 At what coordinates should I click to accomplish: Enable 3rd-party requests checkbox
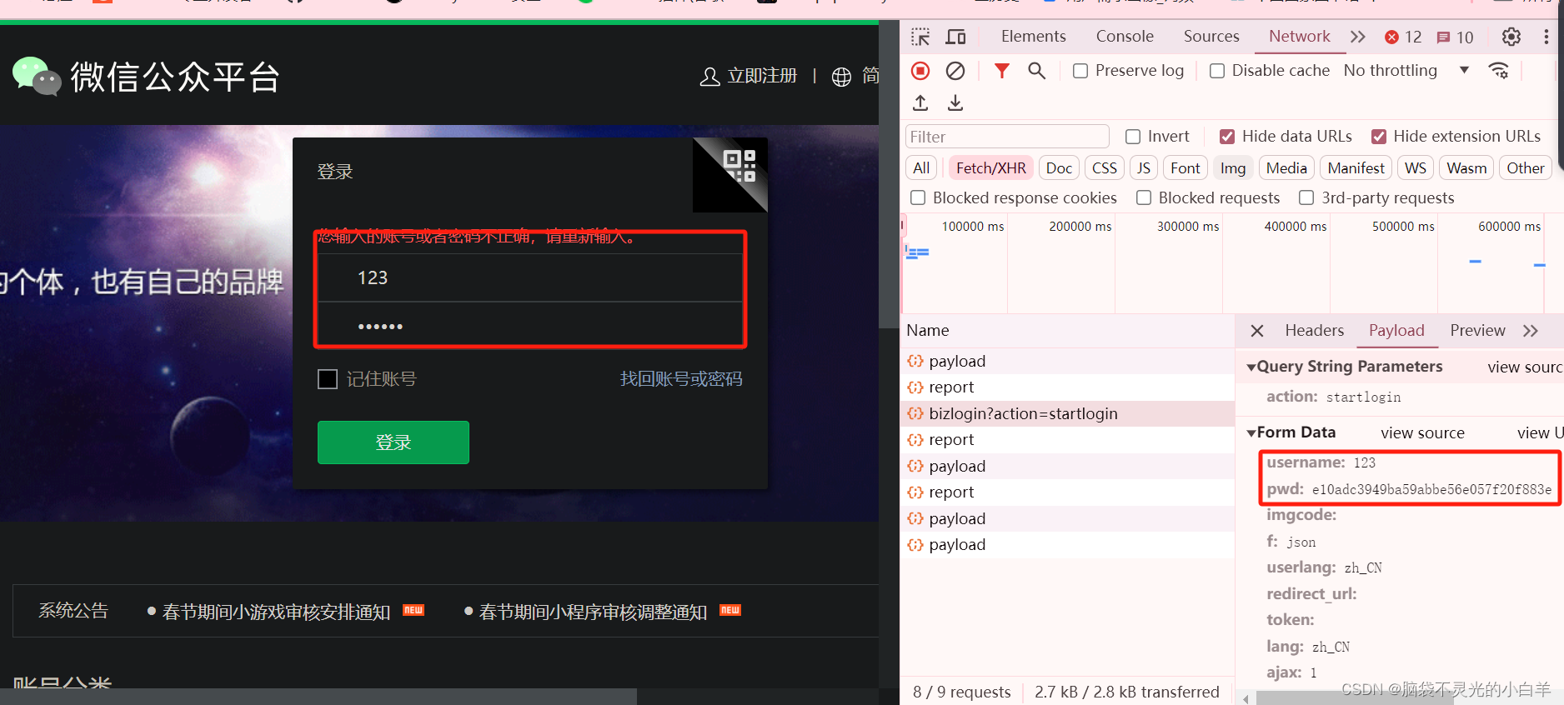pyautogui.click(x=1306, y=197)
